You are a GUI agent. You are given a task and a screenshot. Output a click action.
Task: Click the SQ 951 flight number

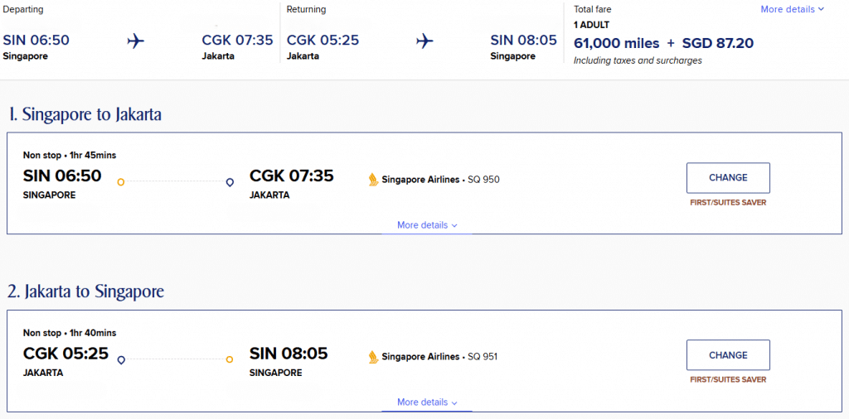(x=483, y=357)
